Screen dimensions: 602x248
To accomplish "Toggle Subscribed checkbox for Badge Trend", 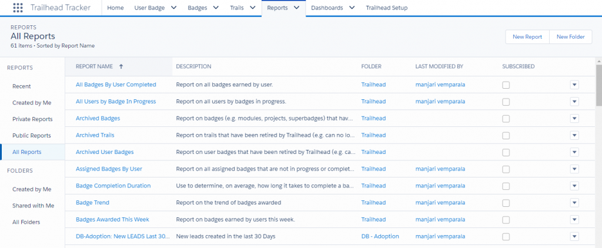I will 506,203.
